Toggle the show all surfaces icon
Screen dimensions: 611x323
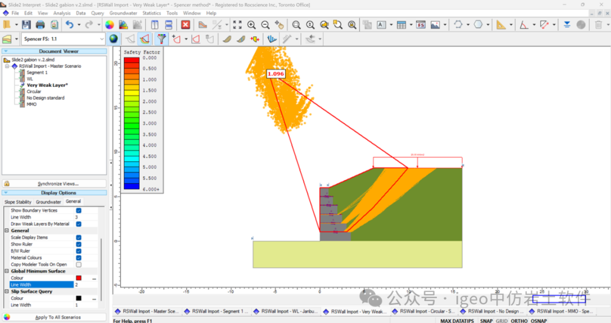pyautogui.click(x=145, y=39)
